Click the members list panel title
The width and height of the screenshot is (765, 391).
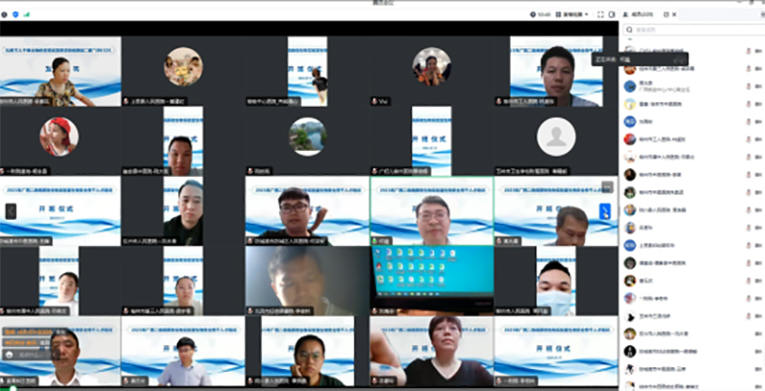[x=637, y=16]
